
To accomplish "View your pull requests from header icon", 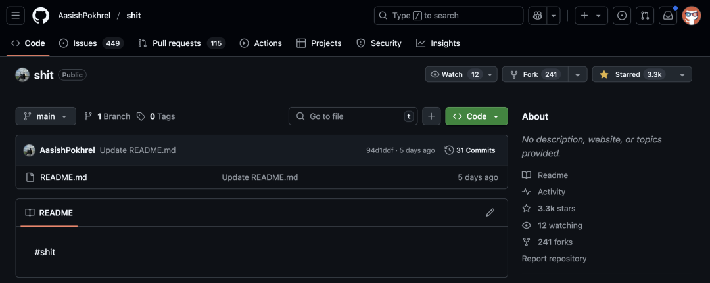I will [645, 16].
